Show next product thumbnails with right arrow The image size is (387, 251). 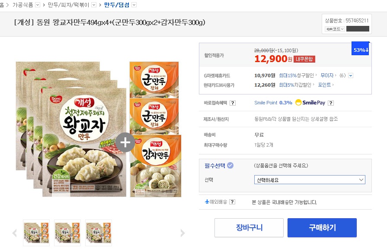(182, 233)
